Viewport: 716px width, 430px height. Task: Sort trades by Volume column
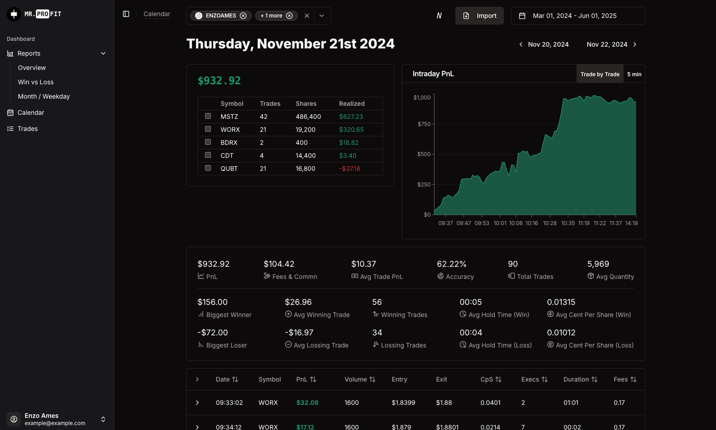click(360, 379)
